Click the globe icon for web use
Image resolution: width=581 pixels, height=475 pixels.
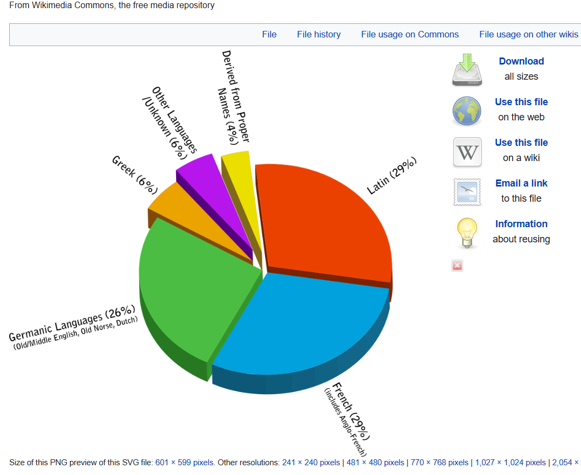click(467, 111)
